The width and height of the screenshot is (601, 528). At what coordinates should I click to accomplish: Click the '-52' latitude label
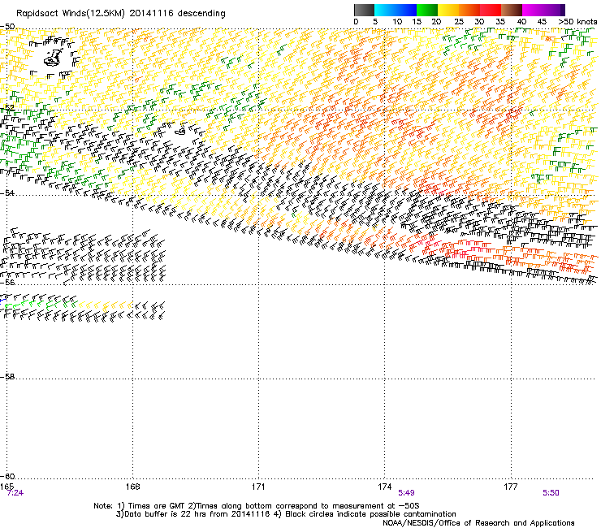pos(7,108)
